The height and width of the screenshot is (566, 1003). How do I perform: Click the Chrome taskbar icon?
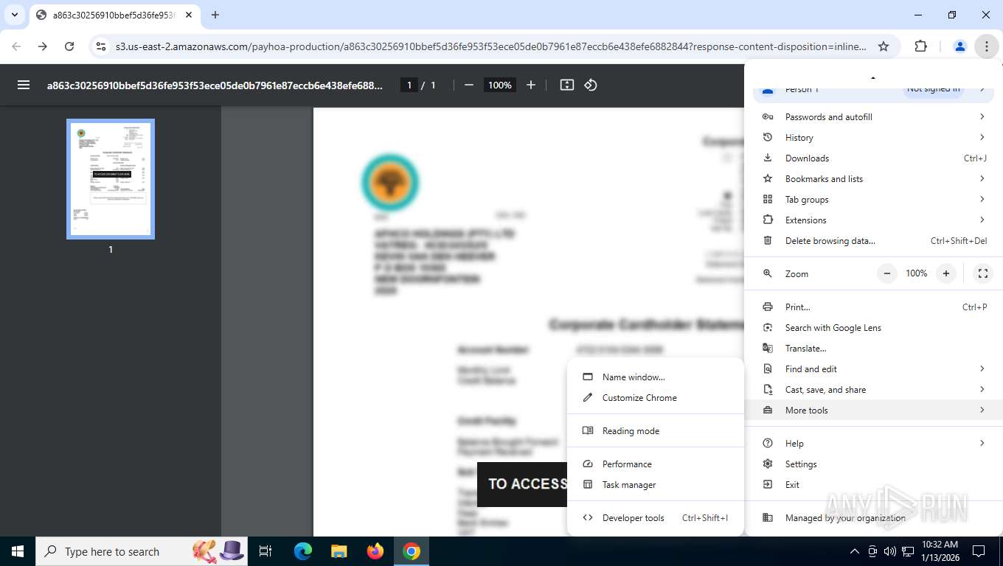pyautogui.click(x=412, y=551)
